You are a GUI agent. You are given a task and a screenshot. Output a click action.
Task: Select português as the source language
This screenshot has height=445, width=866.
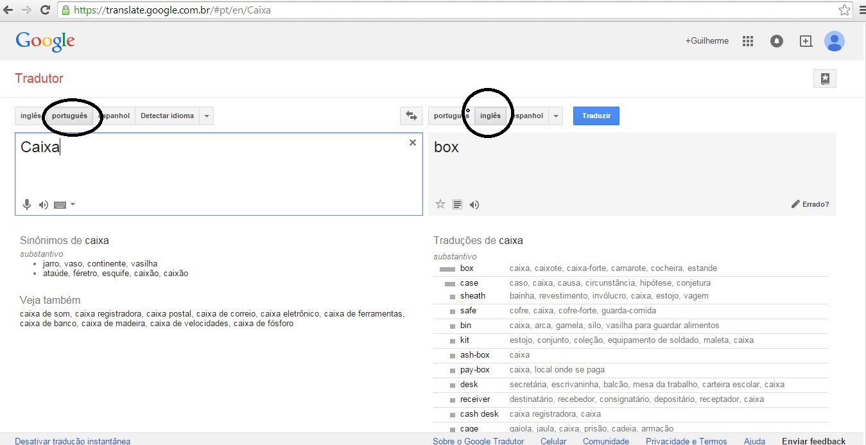pyautogui.click(x=69, y=116)
